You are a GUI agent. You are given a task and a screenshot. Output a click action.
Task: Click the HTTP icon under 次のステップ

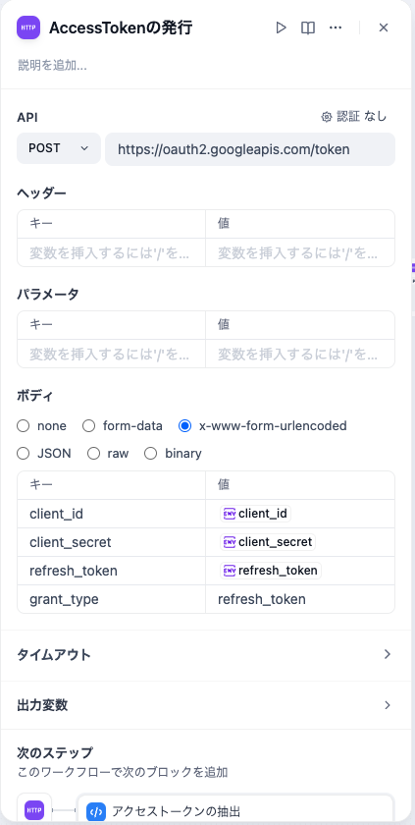click(x=34, y=809)
